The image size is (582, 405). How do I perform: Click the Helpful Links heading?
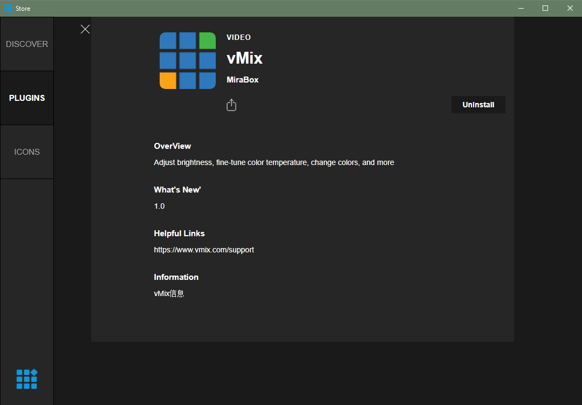pos(179,234)
